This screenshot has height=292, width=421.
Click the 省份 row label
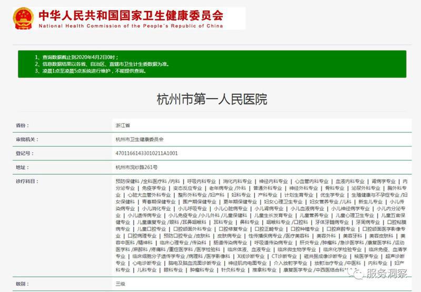click(21, 126)
